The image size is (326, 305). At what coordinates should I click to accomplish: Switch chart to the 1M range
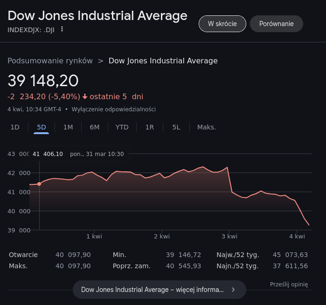click(68, 127)
